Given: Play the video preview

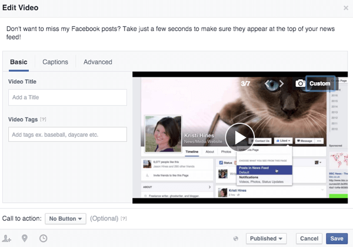Looking at the screenshot, I should point(240,137).
